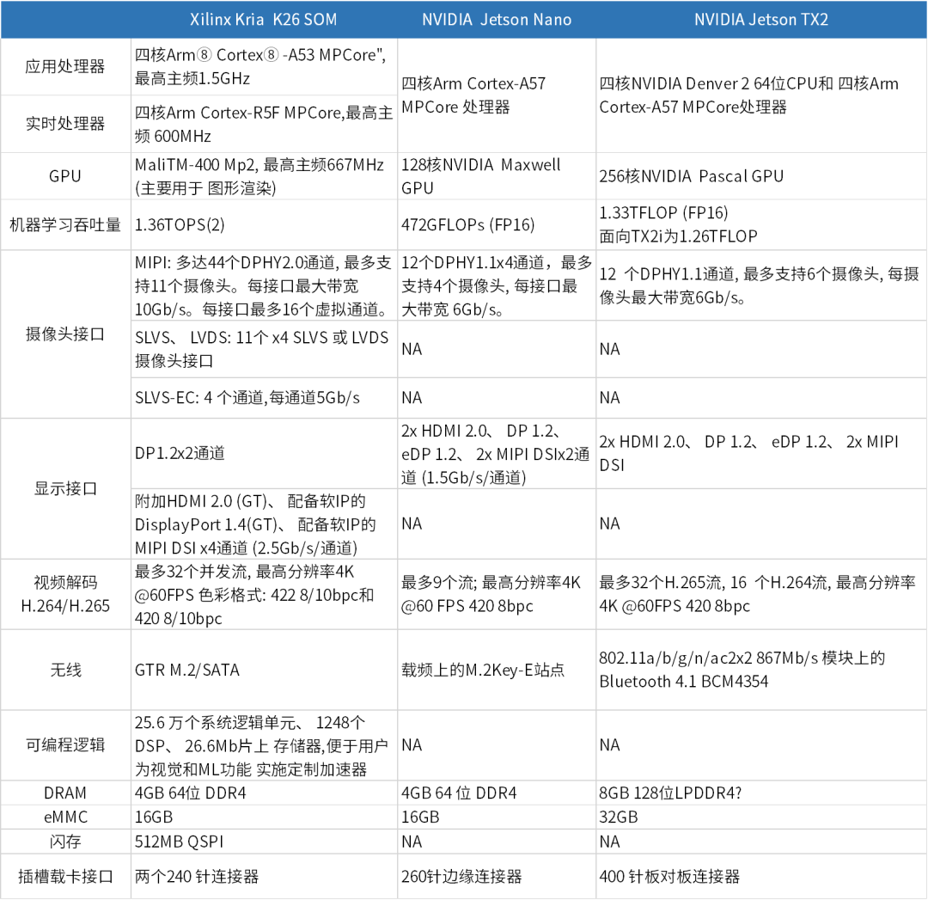928x900 pixels.
Task: Select the DRAM row label
Action: tap(65, 793)
